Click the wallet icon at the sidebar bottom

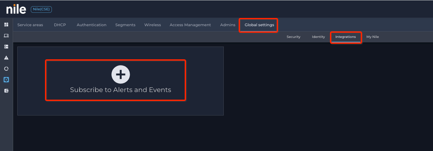tap(6, 91)
